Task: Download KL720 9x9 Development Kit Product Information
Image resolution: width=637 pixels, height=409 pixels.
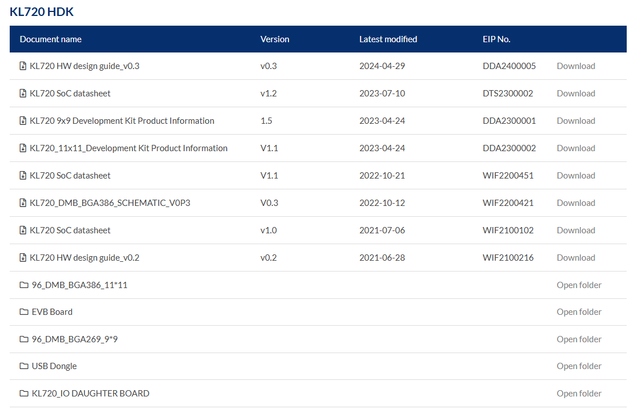Action: (576, 120)
